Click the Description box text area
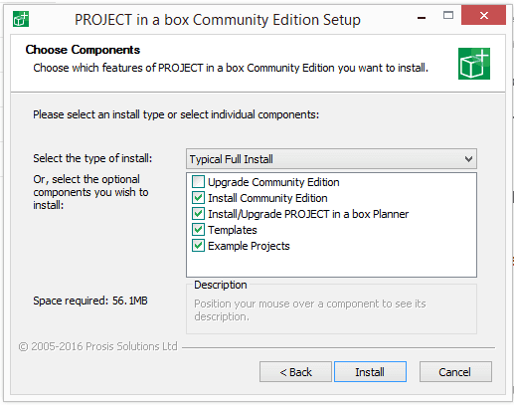 tap(331, 310)
